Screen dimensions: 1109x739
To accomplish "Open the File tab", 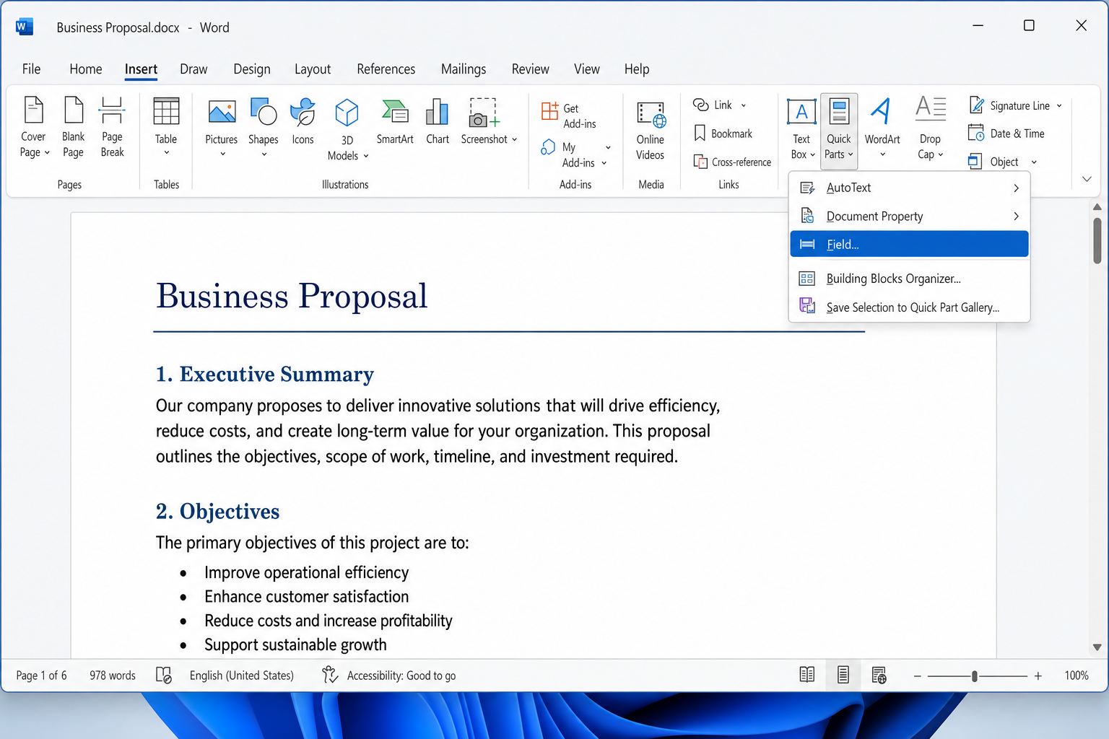I will coord(31,69).
